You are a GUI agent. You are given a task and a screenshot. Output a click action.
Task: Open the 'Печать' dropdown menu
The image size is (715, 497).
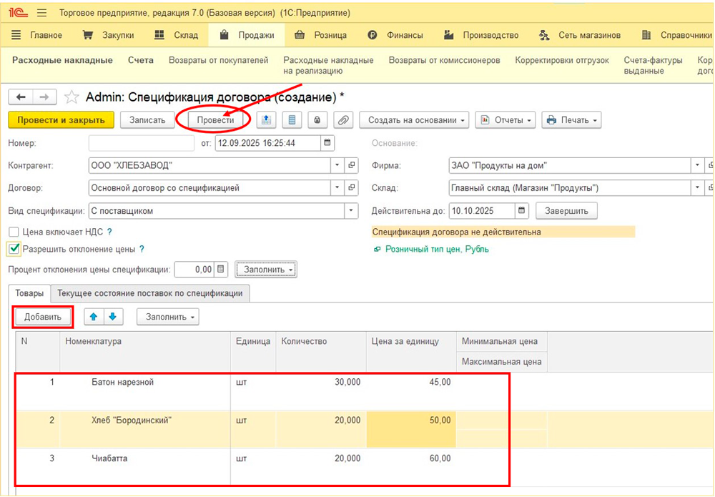click(572, 120)
